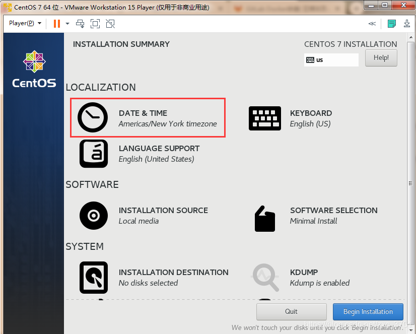The image size is (416, 334).
Task: Click the CentOS logo in sidebar
Action: point(34,69)
